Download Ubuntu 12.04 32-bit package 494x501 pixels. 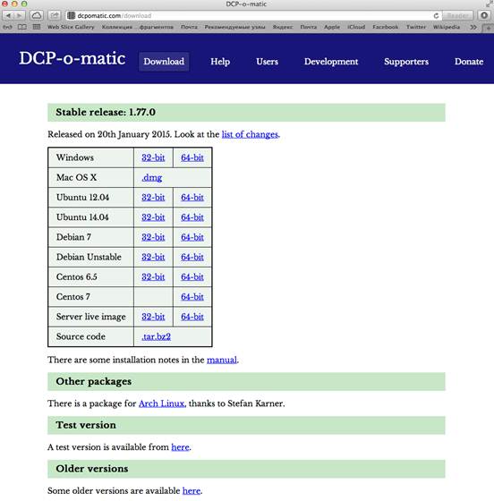(153, 198)
